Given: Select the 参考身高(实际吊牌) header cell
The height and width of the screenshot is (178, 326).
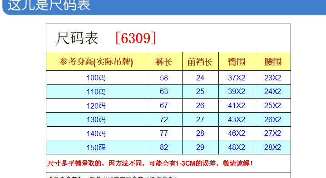Looking at the screenshot, I should point(96,62).
